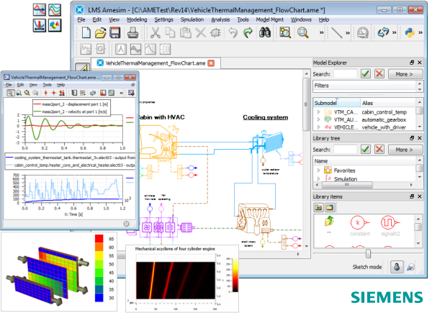This screenshot has height=313, width=432.
Task: Expand the Favorites library node
Action: point(318,171)
